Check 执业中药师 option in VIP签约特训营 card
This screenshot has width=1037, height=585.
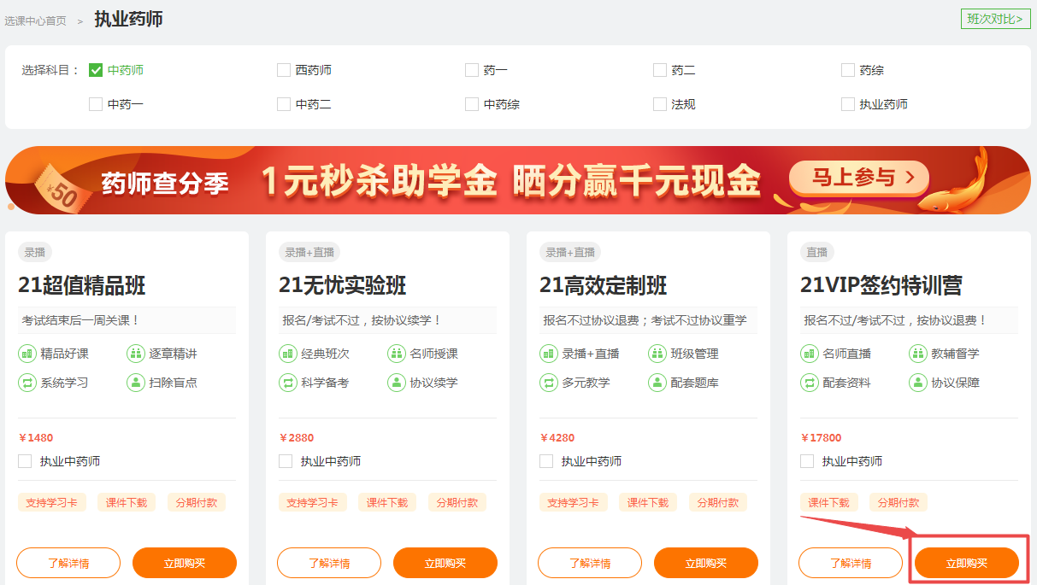[807, 461]
